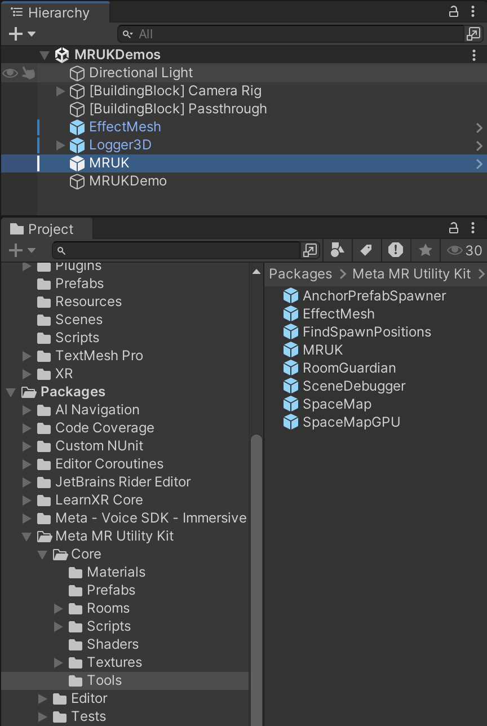The width and height of the screenshot is (487, 726).
Task: Click inside the Project search field
Action: [169, 250]
